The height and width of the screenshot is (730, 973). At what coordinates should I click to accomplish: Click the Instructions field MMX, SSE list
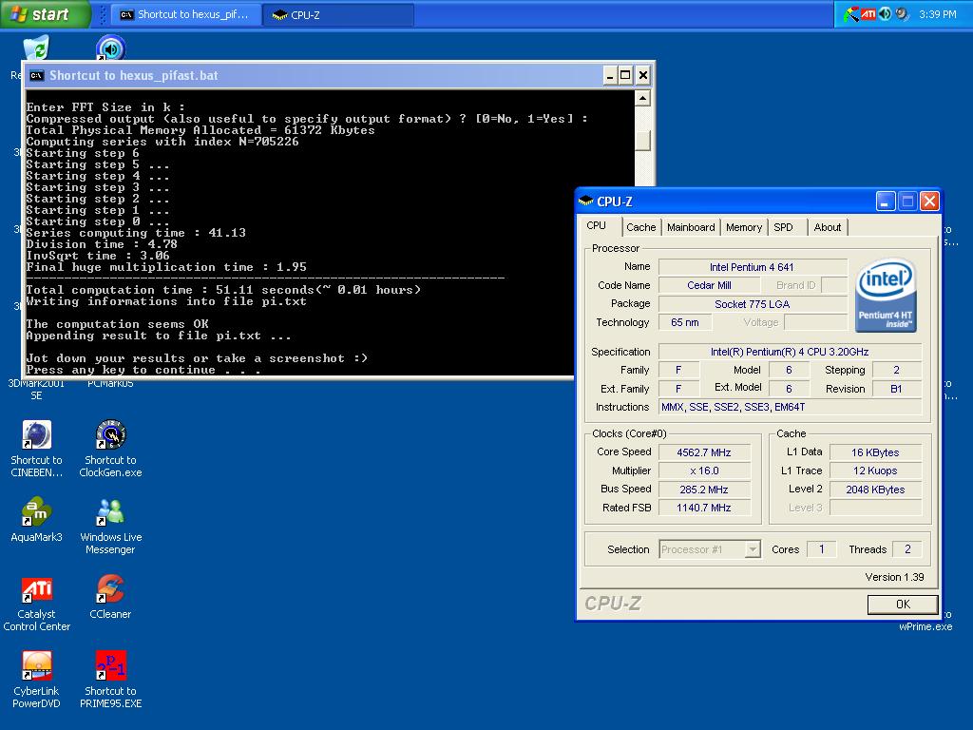pos(790,407)
